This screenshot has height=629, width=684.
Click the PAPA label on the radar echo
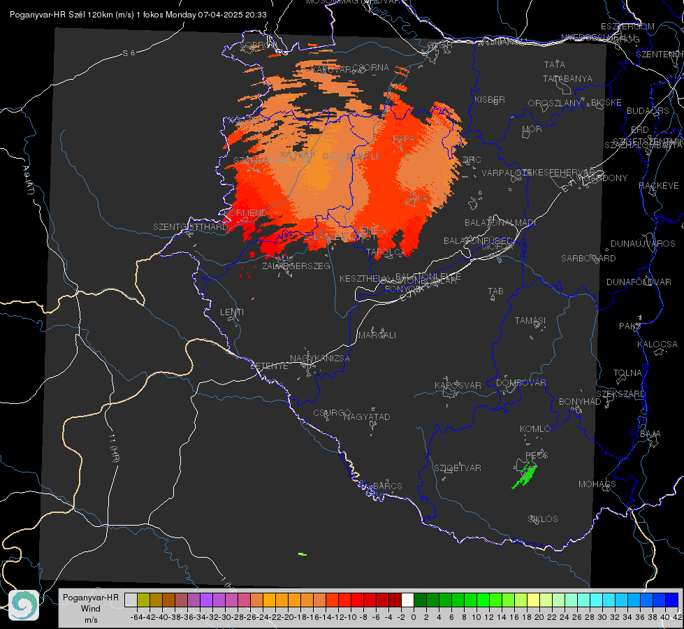pyautogui.click(x=404, y=138)
